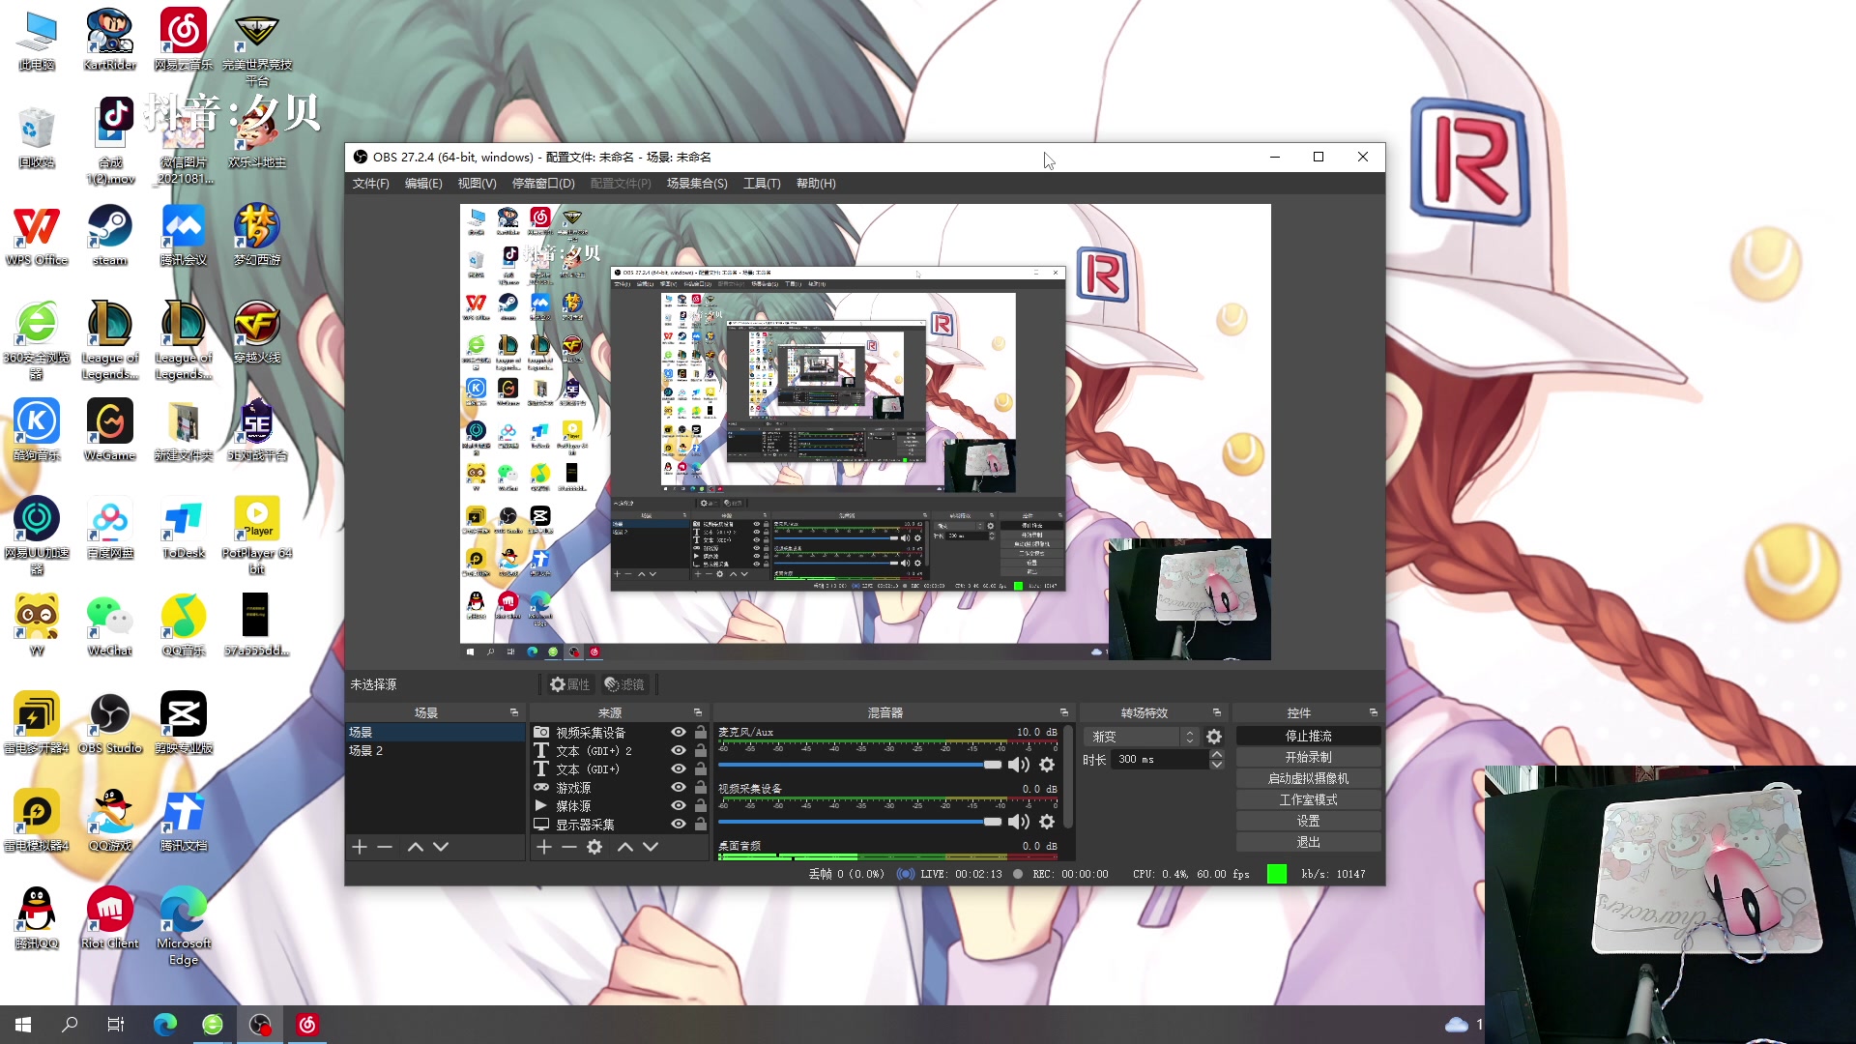Open the PotPlayer 64 bit desktop icon
Screen dimensions: 1856x1044
pyautogui.click(x=257, y=536)
